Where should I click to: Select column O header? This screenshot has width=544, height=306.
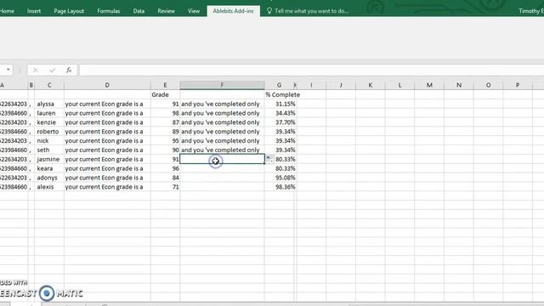[488, 85]
